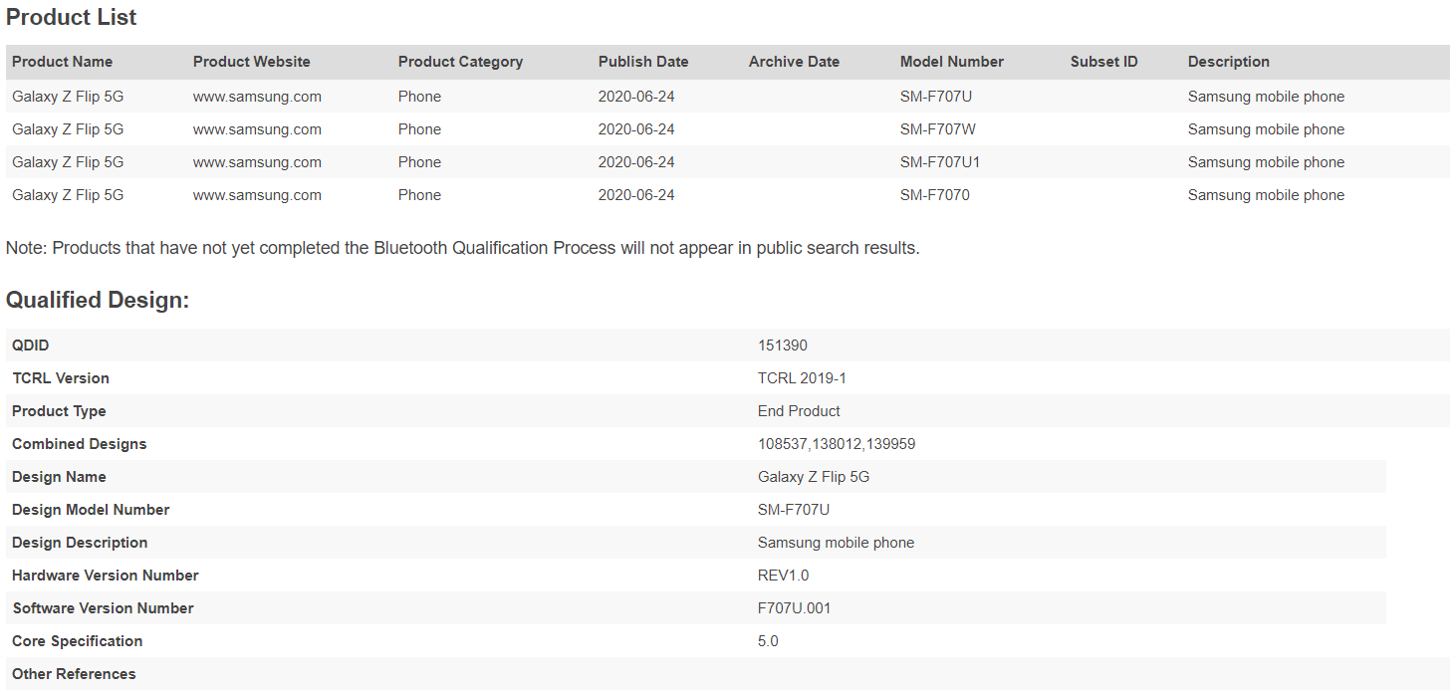
Task: Click the Archive Date column header
Action: [x=794, y=62]
